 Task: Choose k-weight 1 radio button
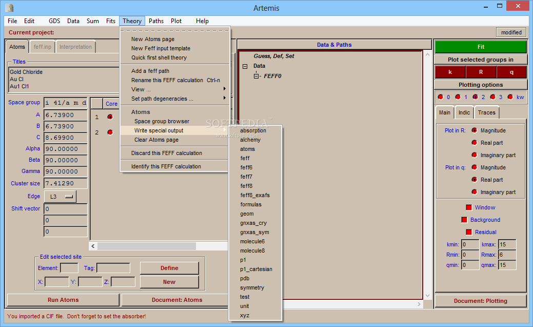click(458, 97)
